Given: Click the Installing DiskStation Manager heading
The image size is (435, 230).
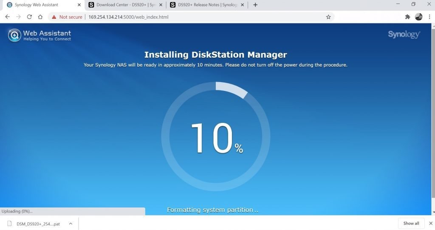Looking at the screenshot, I should click(215, 55).
